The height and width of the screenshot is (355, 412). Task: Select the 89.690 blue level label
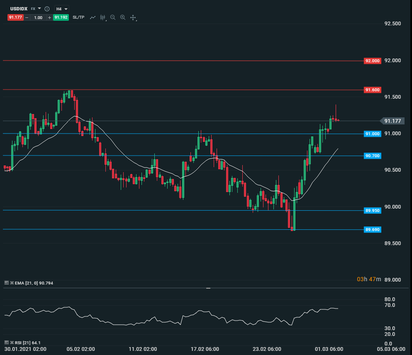pyautogui.click(x=372, y=230)
